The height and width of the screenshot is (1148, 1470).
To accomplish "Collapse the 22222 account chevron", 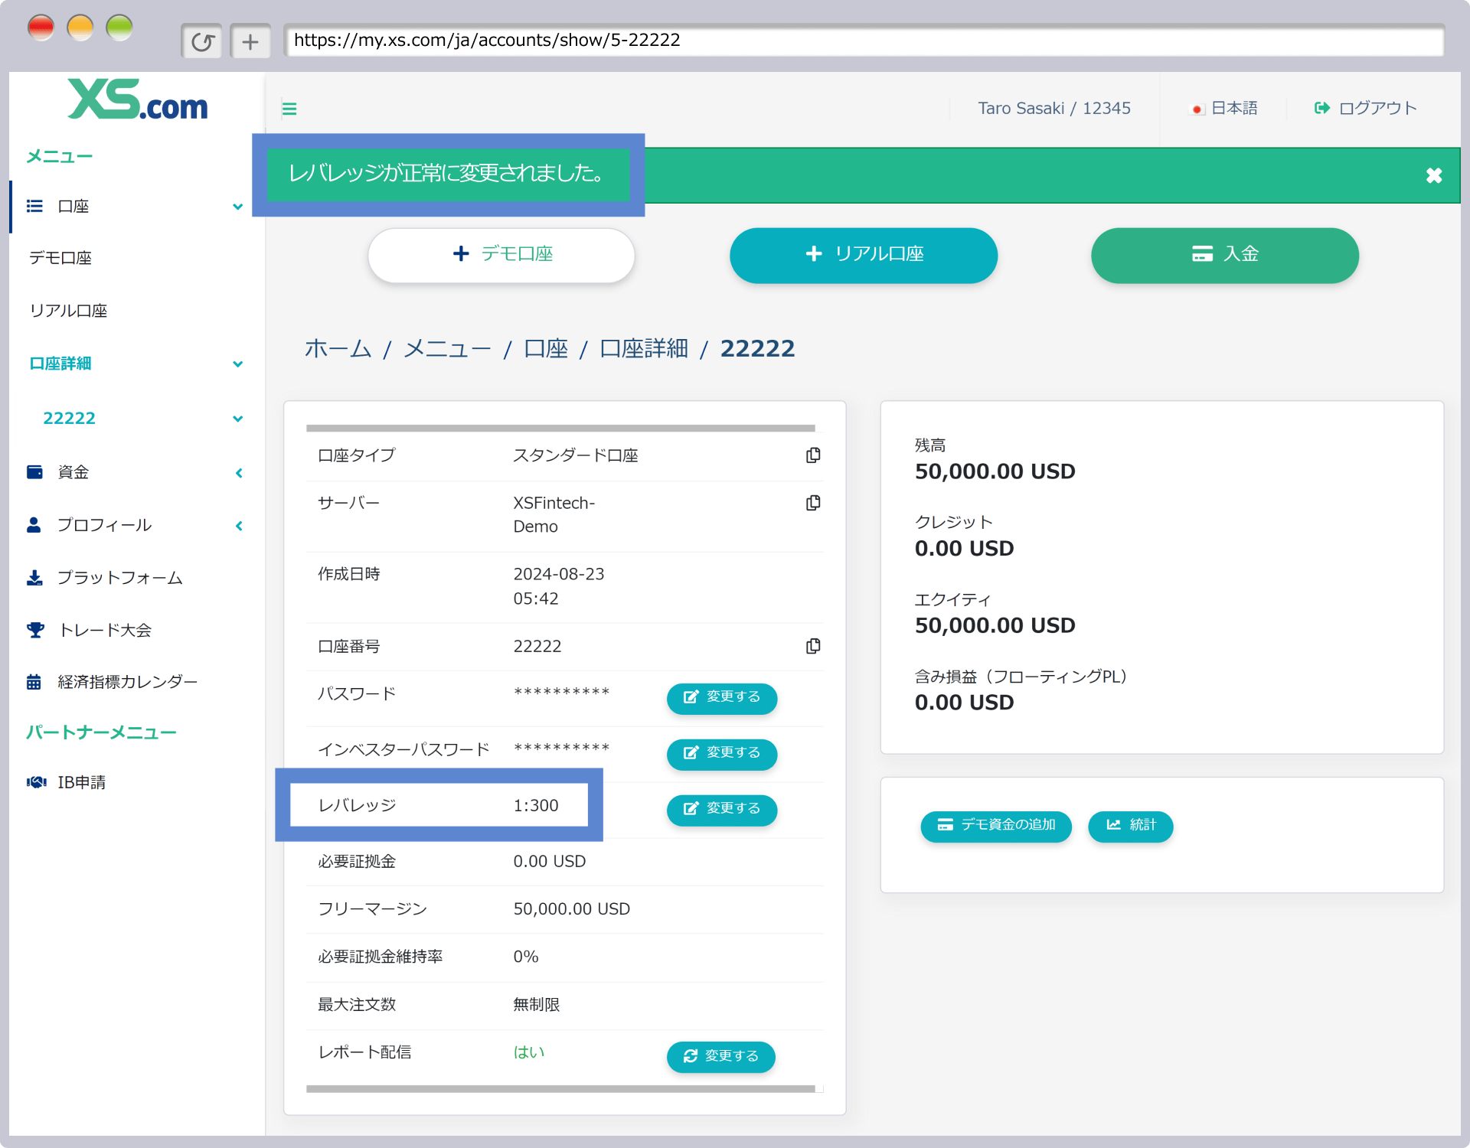I will (238, 419).
